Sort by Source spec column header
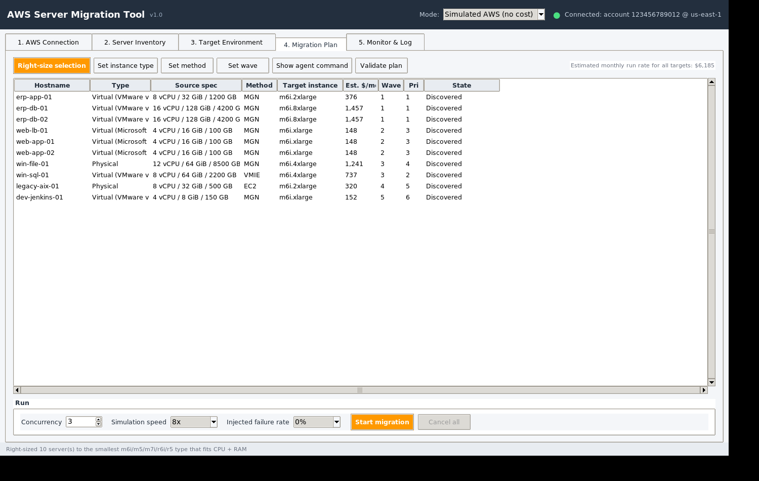Viewport: 759px width, 481px height. 196,86
